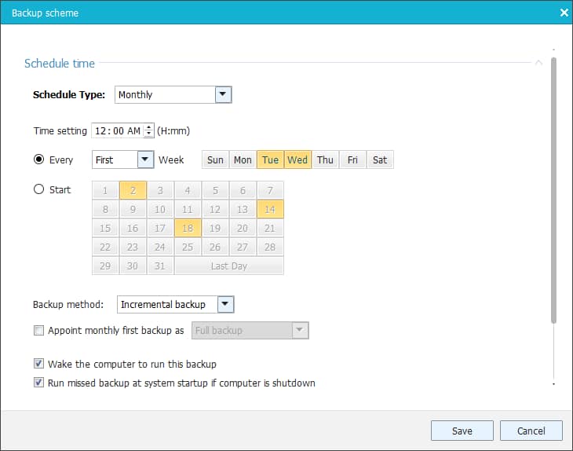Close the Backup scheme dialog
Image resolution: width=573 pixels, height=451 pixels.
(563, 13)
